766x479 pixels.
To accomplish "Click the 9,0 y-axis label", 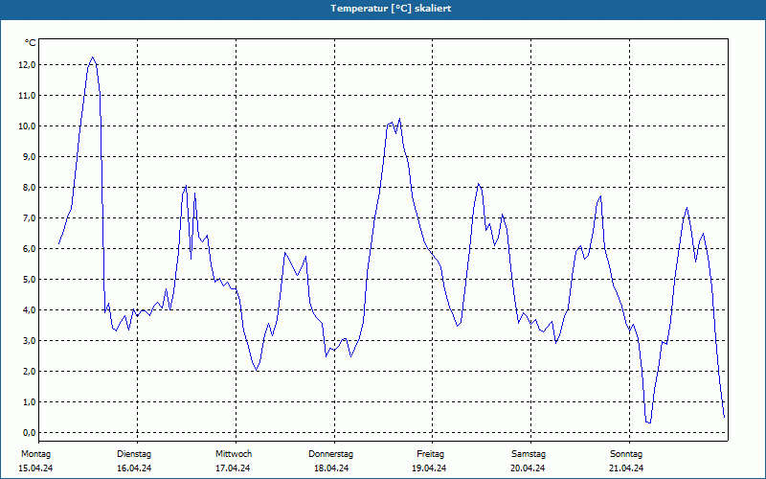I will click(28, 157).
